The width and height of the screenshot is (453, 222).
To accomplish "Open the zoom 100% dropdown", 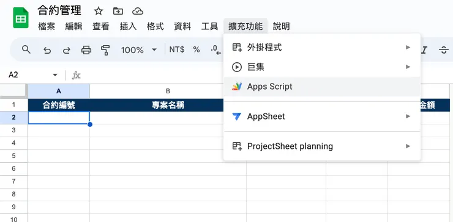I will coord(154,50).
